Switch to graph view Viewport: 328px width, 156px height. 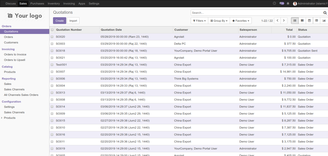click(324, 20)
